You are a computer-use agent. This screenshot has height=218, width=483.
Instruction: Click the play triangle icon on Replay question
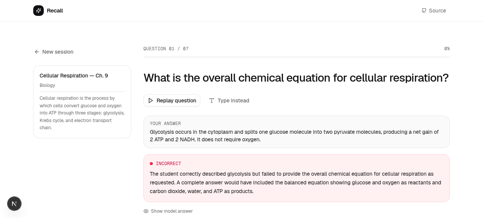click(151, 100)
